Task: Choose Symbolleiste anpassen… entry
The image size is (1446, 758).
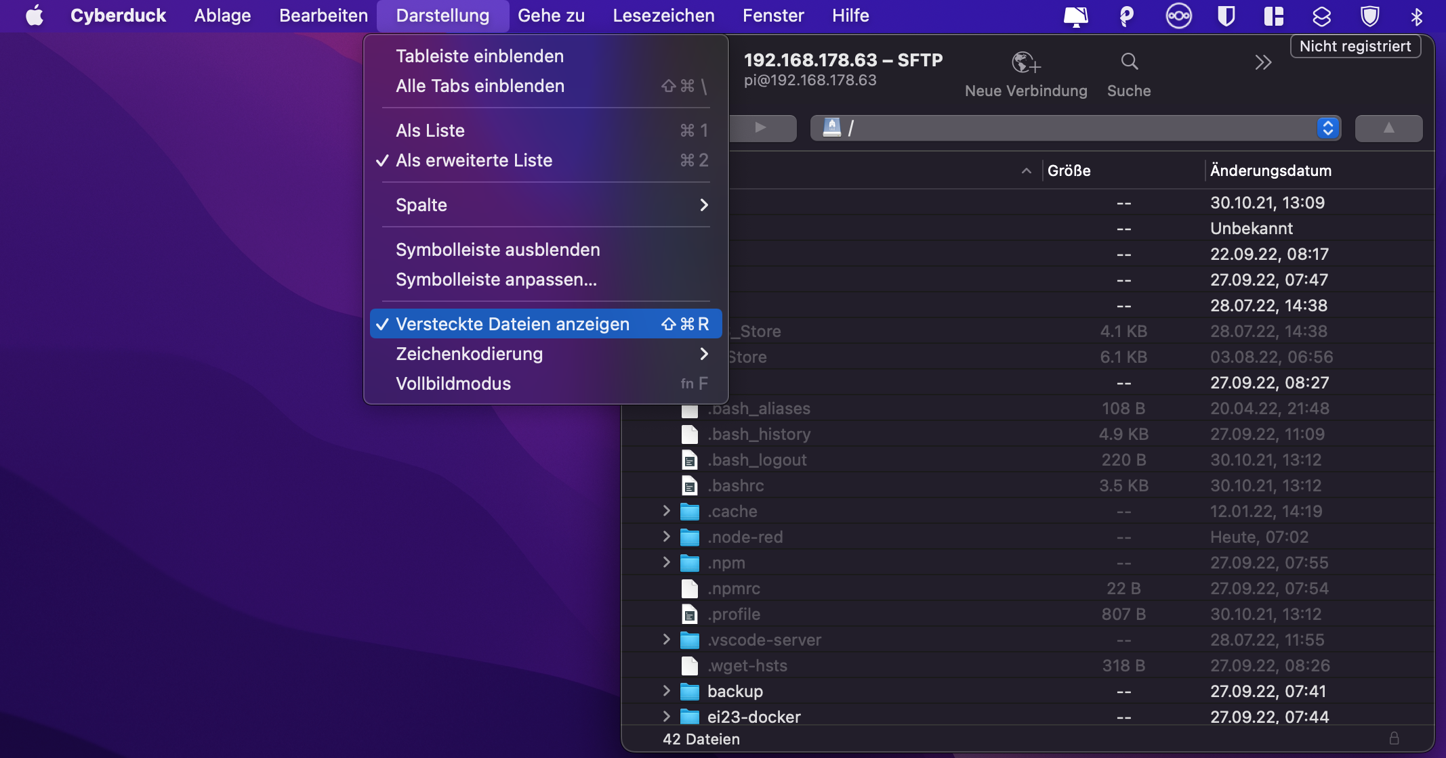Action: [496, 280]
